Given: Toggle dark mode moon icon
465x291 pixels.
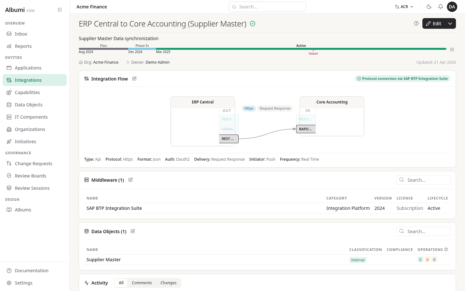Looking at the screenshot, I should (x=429, y=7).
